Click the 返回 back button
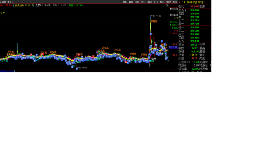This screenshot has height=154, width=273. (175, 2)
